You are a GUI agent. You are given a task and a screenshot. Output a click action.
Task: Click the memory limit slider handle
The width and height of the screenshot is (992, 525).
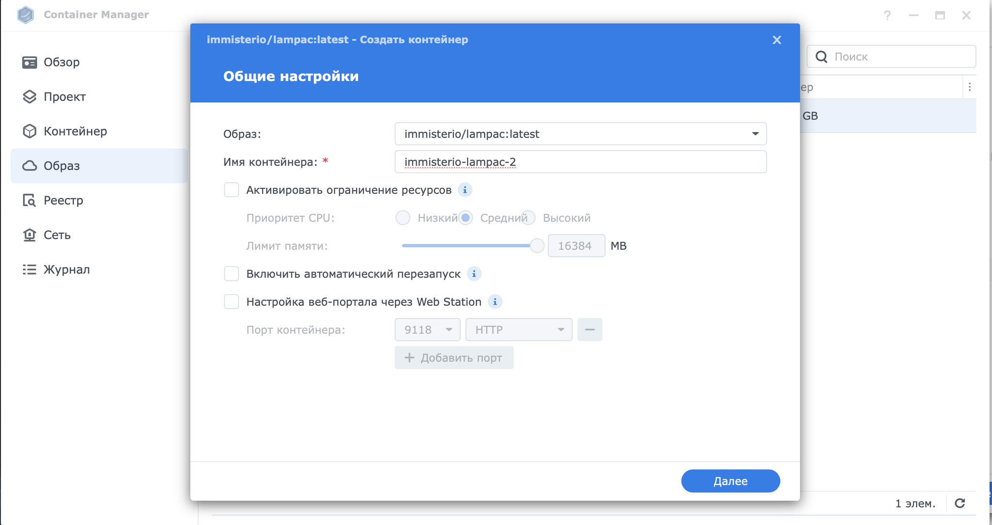point(537,246)
